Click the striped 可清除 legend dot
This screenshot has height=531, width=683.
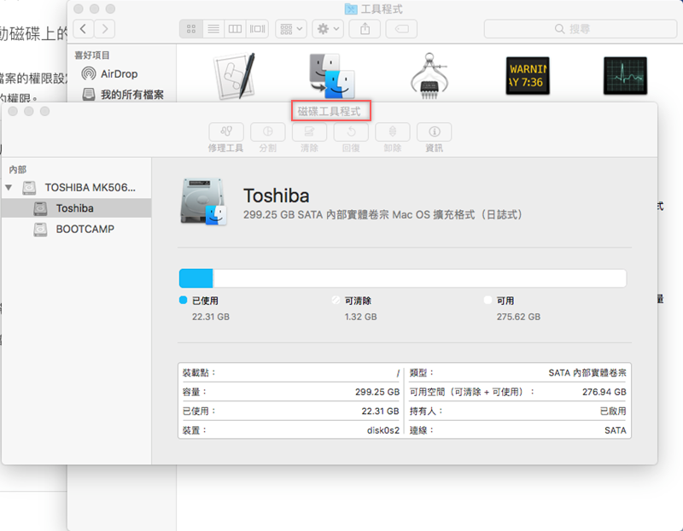[x=336, y=301]
